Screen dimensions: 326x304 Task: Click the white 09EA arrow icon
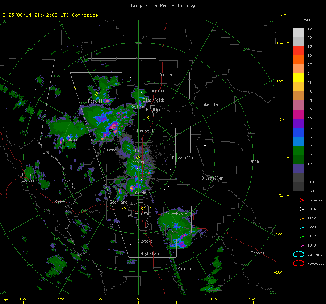point(298,209)
